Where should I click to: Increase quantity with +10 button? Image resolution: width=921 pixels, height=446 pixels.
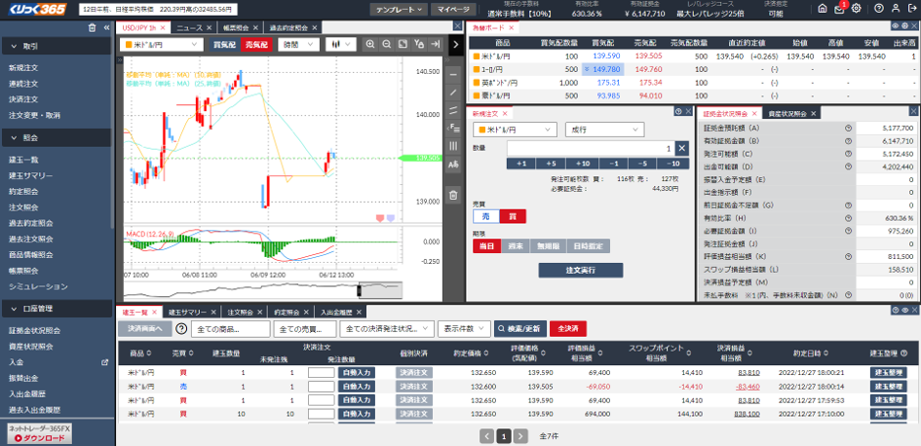click(x=583, y=164)
